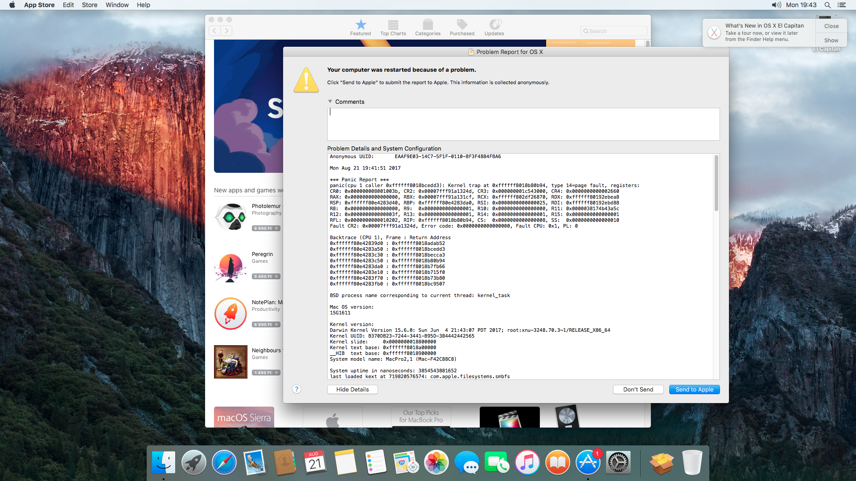This screenshot has width=856, height=481.
Task: Open Updates in App Store toolbar
Action: pyautogui.click(x=494, y=27)
